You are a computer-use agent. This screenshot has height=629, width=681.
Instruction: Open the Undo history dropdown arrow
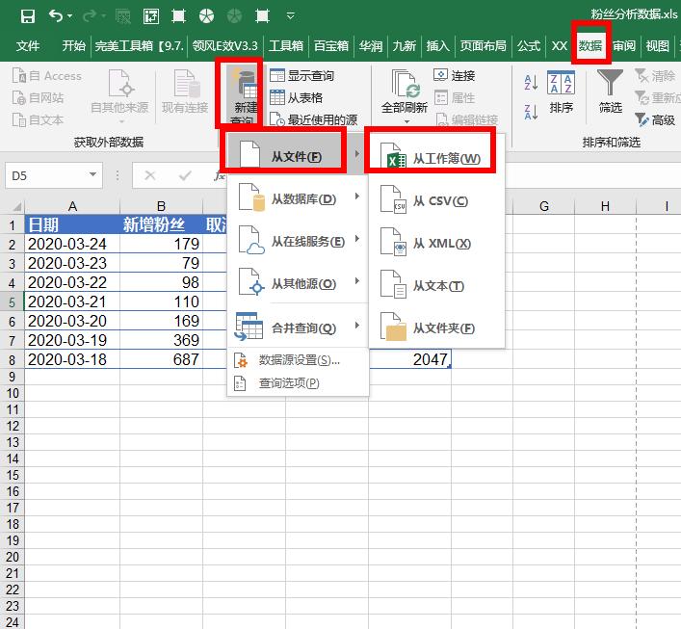click(69, 16)
